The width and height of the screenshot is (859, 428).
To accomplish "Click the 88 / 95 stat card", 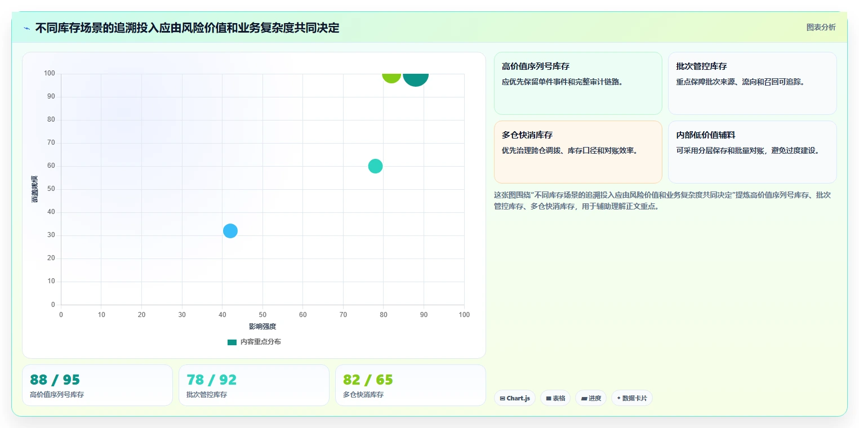I will click(97, 385).
